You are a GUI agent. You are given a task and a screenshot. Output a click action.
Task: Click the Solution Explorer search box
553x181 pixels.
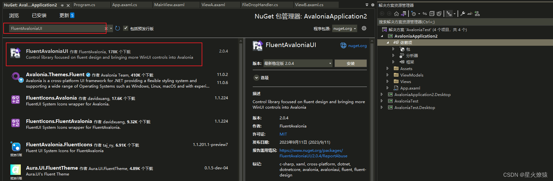coord(465,22)
